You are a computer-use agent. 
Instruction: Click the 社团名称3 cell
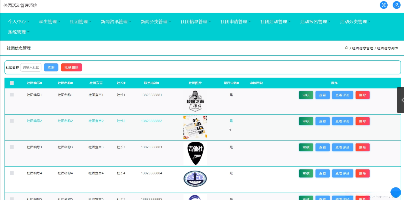tap(65, 147)
